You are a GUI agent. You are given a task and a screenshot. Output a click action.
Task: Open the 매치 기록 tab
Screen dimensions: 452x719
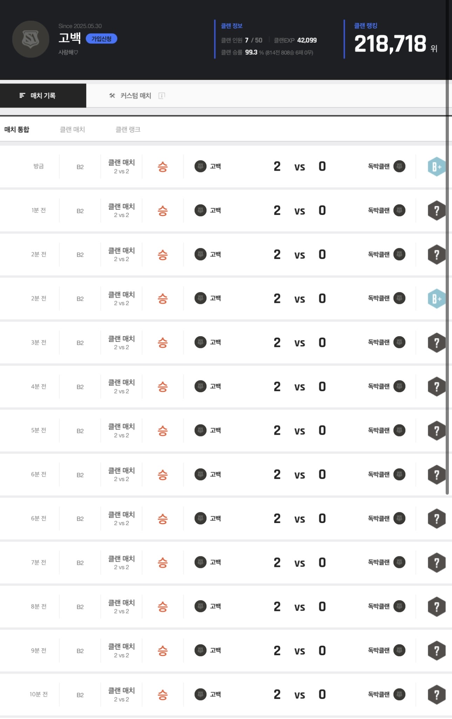click(43, 96)
